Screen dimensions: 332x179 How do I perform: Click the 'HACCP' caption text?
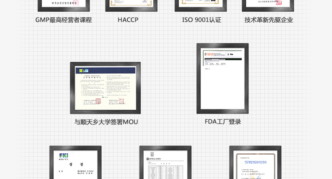click(128, 20)
